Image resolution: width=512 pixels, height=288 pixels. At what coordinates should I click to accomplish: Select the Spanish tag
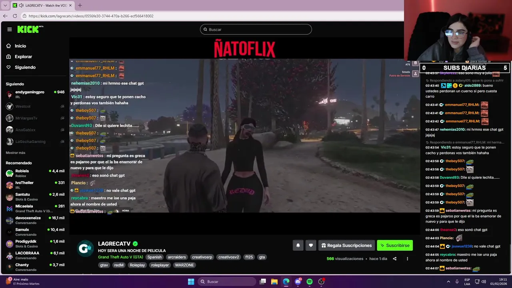tap(154, 257)
